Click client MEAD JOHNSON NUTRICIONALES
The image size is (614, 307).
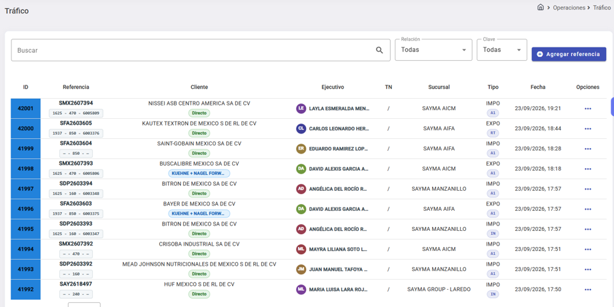tap(199, 264)
